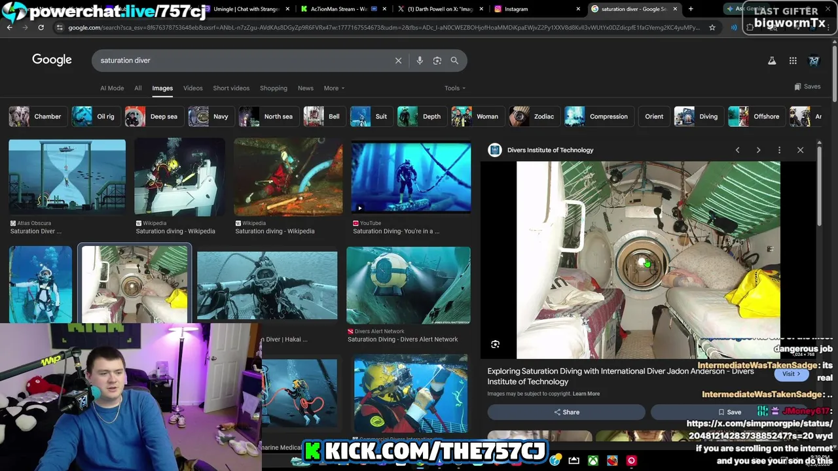Select the Images tab
Image resolution: width=838 pixels, height=471 pixels.
tap(162, 88)
